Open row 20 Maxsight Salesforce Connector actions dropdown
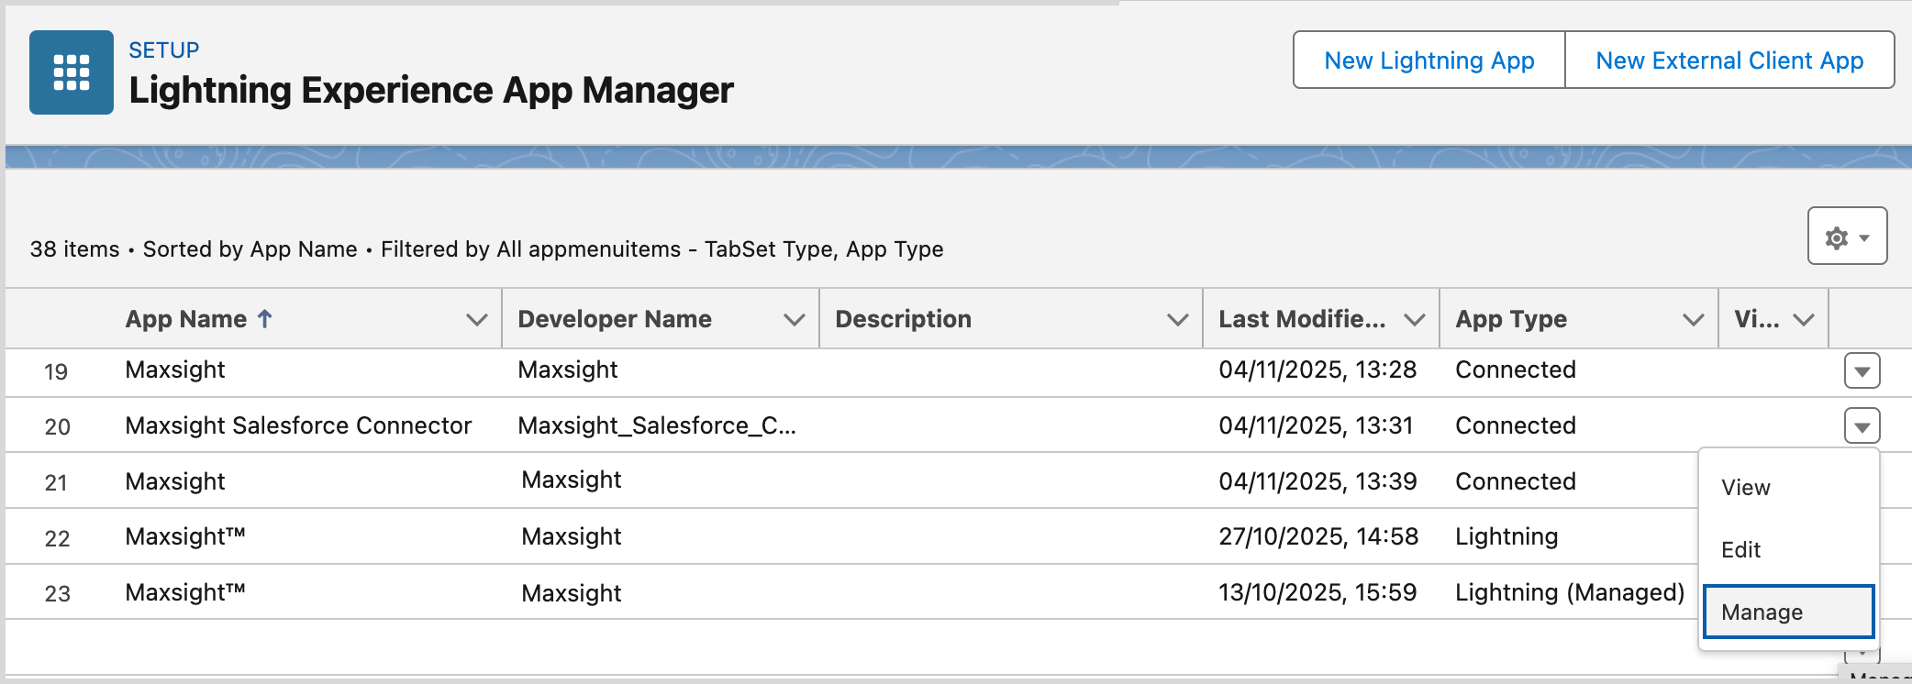 1862,426
